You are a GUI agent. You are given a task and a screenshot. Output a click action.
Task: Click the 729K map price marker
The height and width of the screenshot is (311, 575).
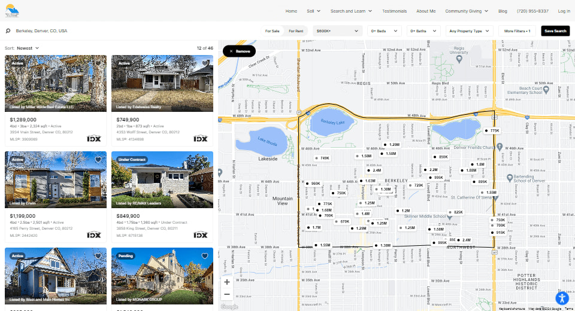(x=416, y=185)
